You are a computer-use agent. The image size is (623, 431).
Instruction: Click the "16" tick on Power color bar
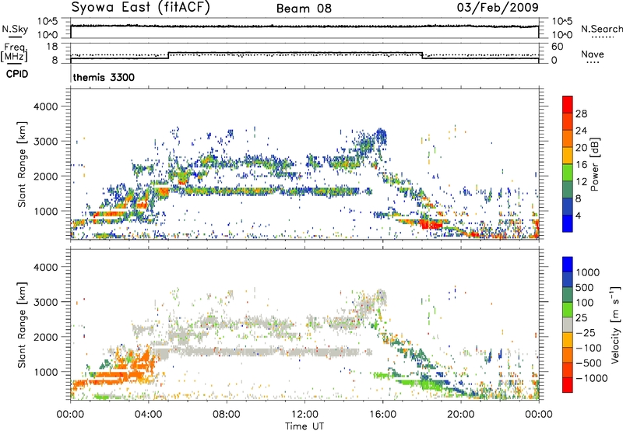click(x=581, y=165)
